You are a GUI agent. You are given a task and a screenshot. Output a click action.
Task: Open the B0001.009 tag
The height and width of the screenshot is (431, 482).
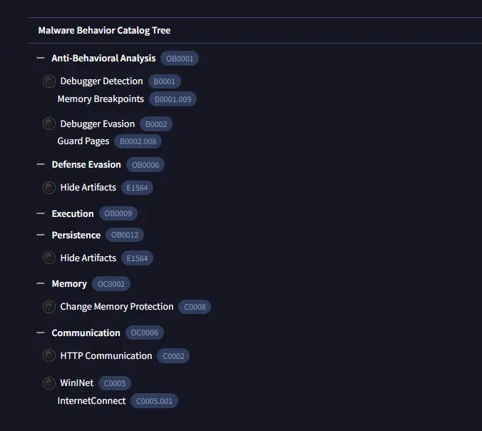[x=173, y=99]
